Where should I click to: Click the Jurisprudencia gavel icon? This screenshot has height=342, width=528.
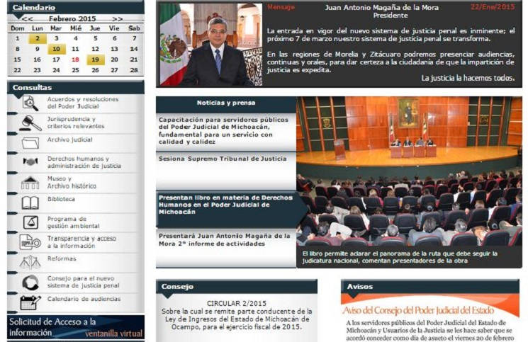click(x=30, y=123)
